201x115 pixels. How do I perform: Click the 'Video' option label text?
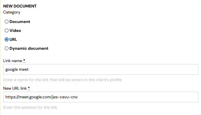point(15,30)
